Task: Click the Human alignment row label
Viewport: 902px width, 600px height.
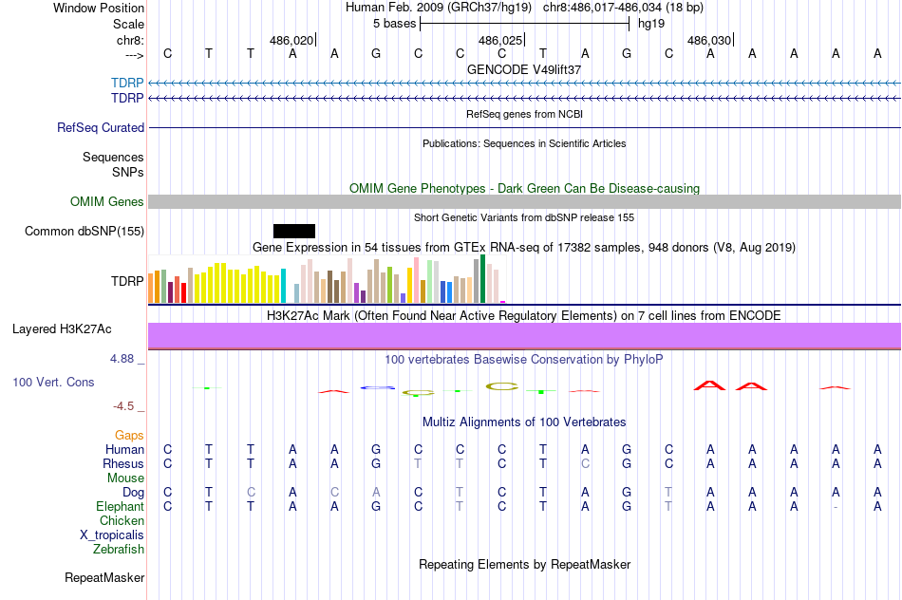Action: pyautogui.click(x=124, y=449)
